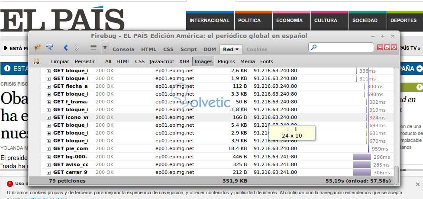The image size is (423, 199).
Task: Open the INTERNACIONAL section
Action: pyautogui.click(x=210, y=20)
